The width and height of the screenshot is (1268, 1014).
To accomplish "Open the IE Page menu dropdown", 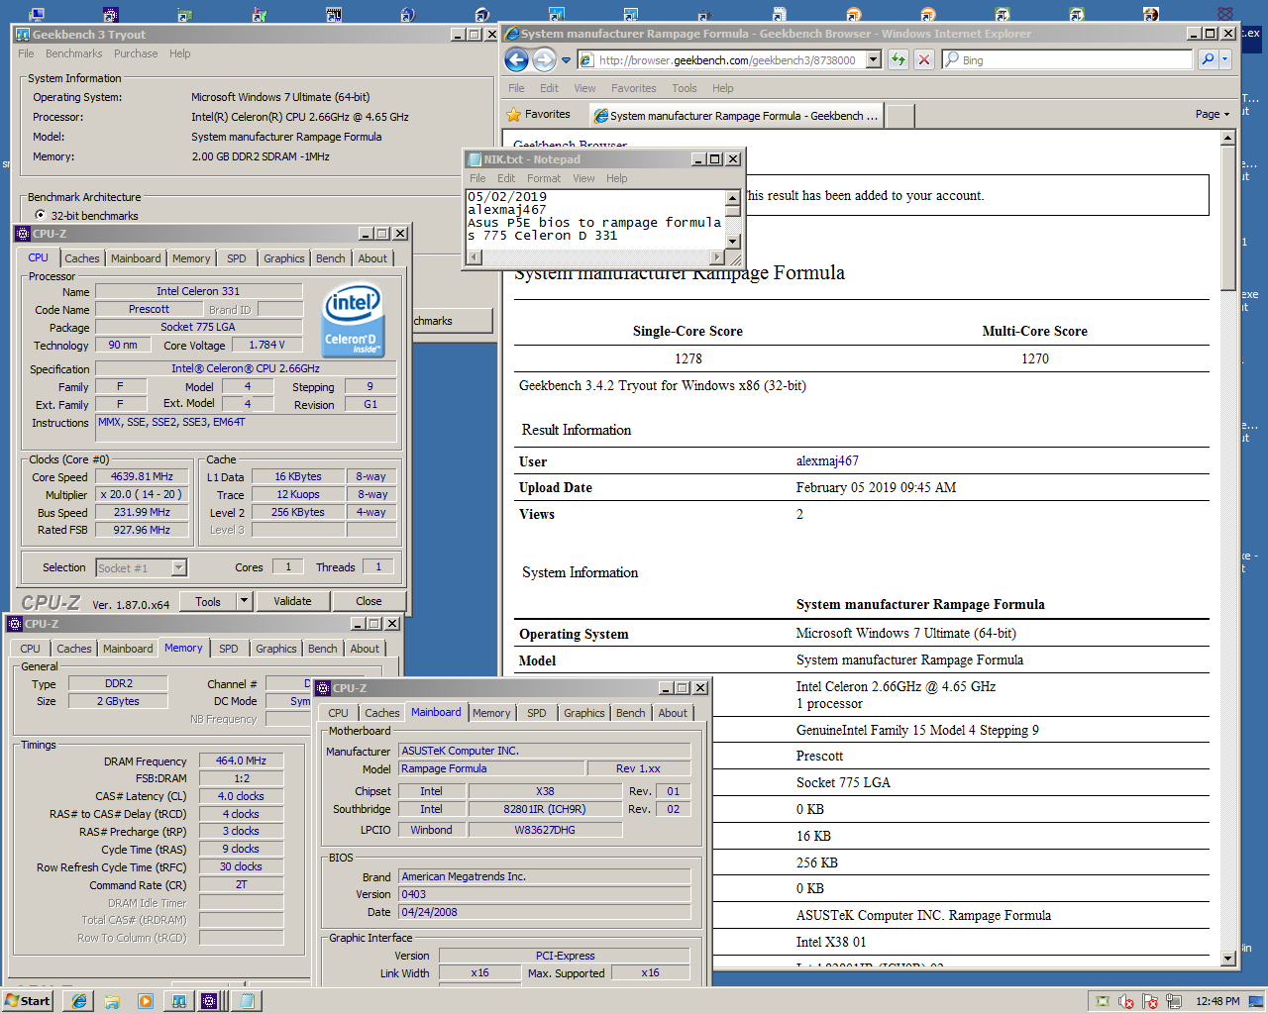I will (1213, 114).
